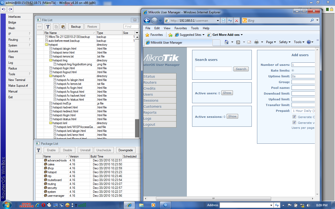Viewport: 335px width, 209px height.
Task: Open the Tools dropdown in IE command bar
Action: [x=299, y=42]
